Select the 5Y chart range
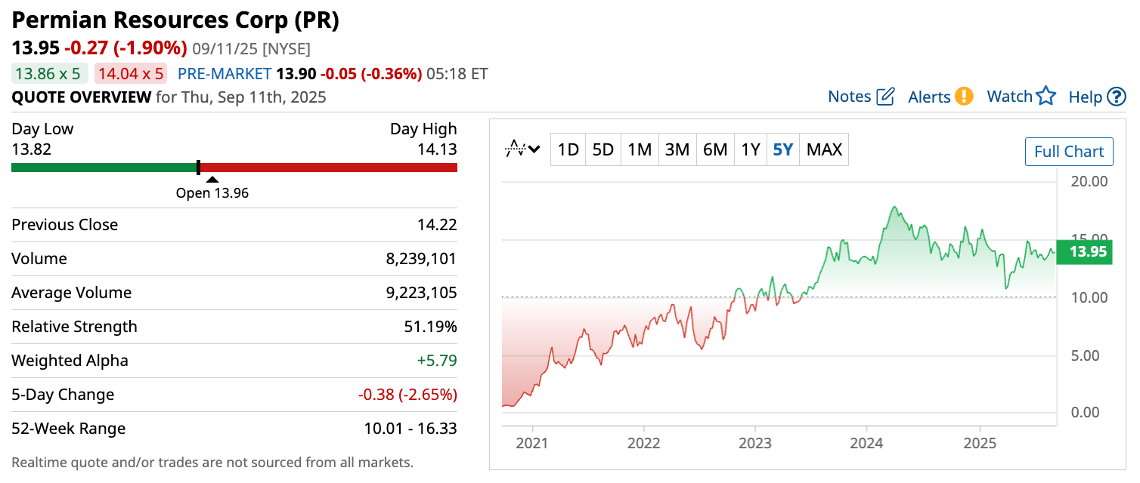The width and height of the screenshot is (1140, 483). click(783, 149)
